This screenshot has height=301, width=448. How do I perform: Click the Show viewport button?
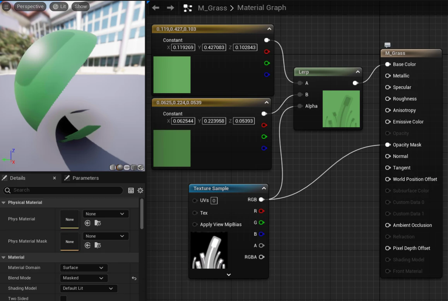pos(80,6)
